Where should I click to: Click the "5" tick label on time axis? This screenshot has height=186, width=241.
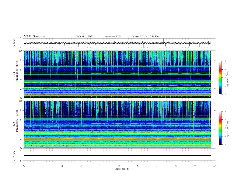click(119, 166)
